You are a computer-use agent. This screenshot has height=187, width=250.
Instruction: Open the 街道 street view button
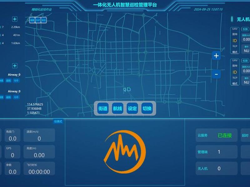103,108
